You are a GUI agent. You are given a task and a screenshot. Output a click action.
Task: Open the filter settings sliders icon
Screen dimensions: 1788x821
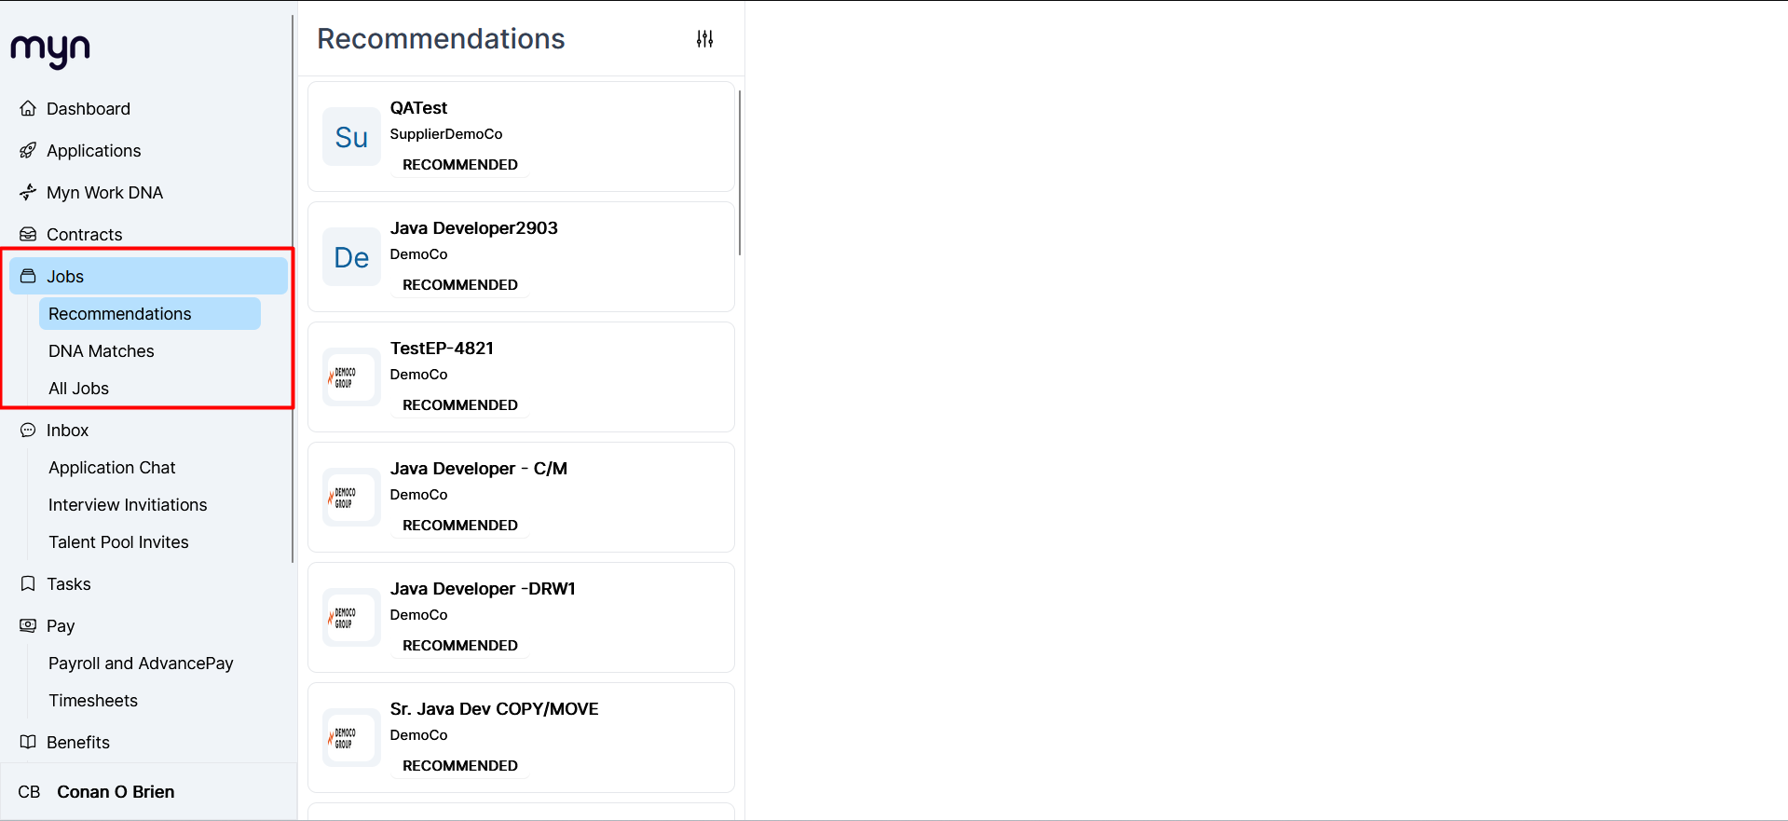704,39
